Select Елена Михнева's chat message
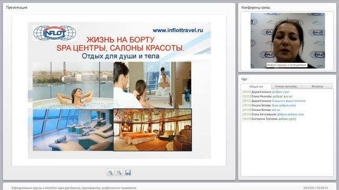The width and height of the screenshot is (339, 190). pyautogui.click(x=267, y=96)
